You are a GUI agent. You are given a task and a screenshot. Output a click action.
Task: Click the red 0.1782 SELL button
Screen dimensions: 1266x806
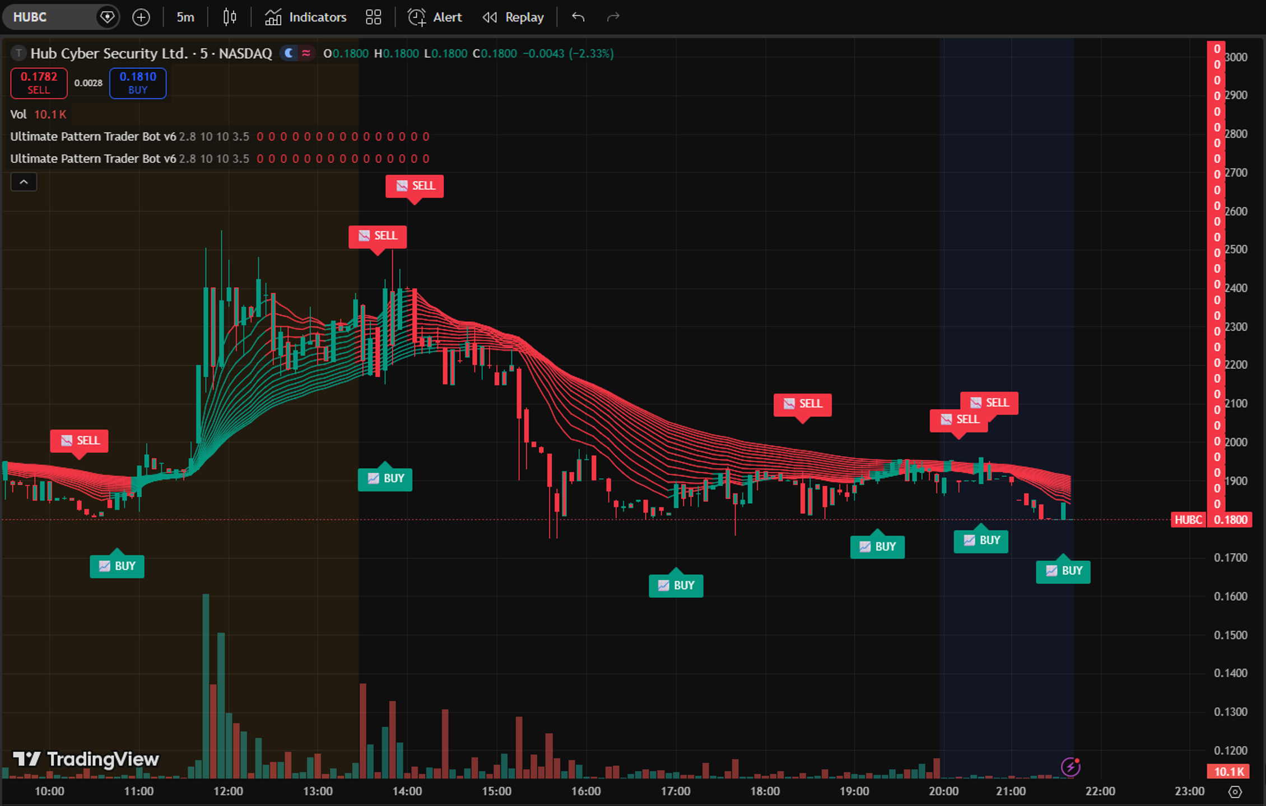click(x=39, y=83)
